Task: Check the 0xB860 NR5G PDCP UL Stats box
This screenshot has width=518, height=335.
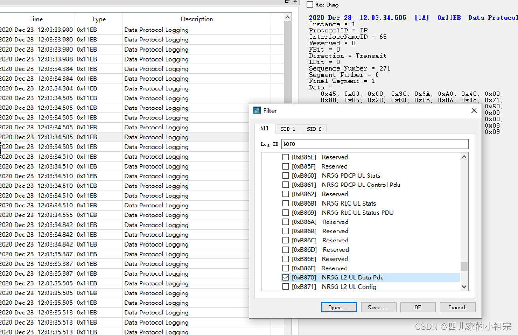Action: pos(285,175)
